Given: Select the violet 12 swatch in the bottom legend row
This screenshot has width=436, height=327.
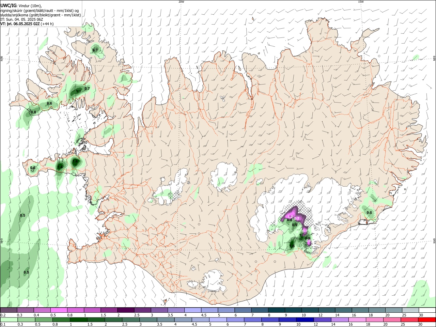Looking at the screenshot, I should pyautogui.click(x=322, y=320).
